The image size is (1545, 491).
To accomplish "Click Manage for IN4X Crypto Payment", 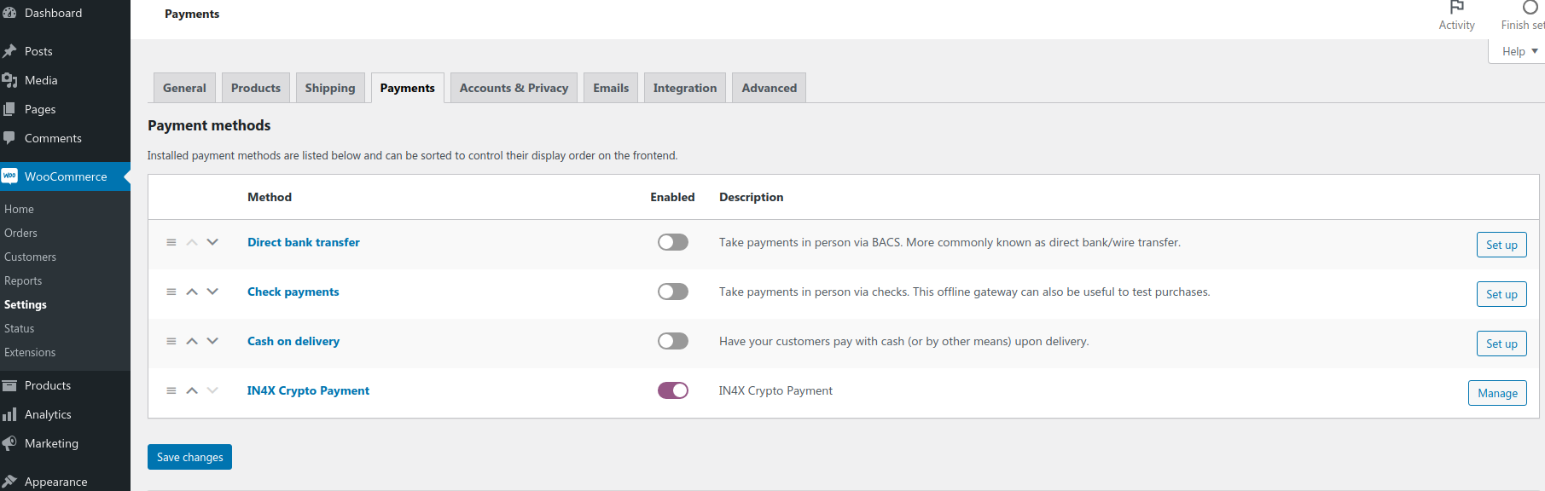I will pyautogui.click(x=1497, y=393).
